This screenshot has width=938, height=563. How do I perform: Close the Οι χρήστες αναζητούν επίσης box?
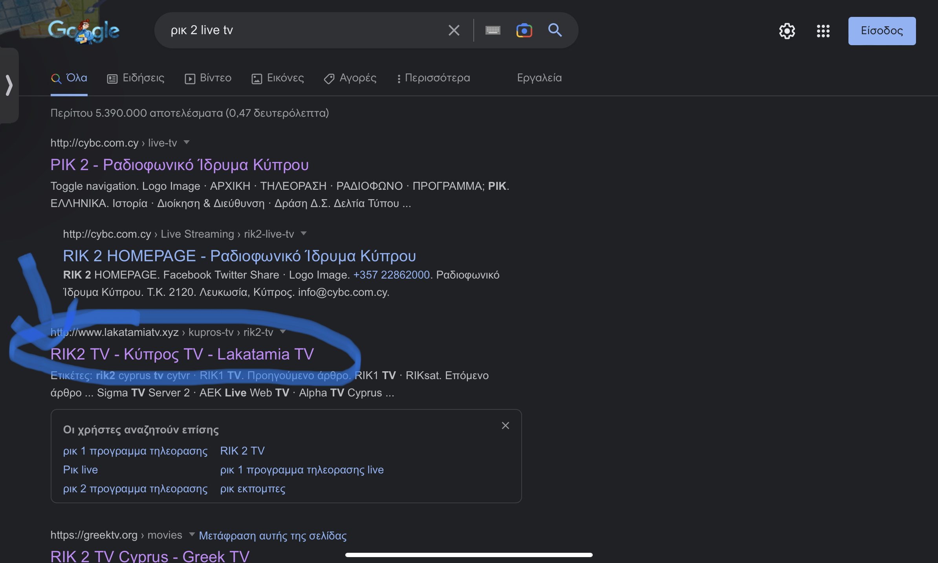point(506,425)
